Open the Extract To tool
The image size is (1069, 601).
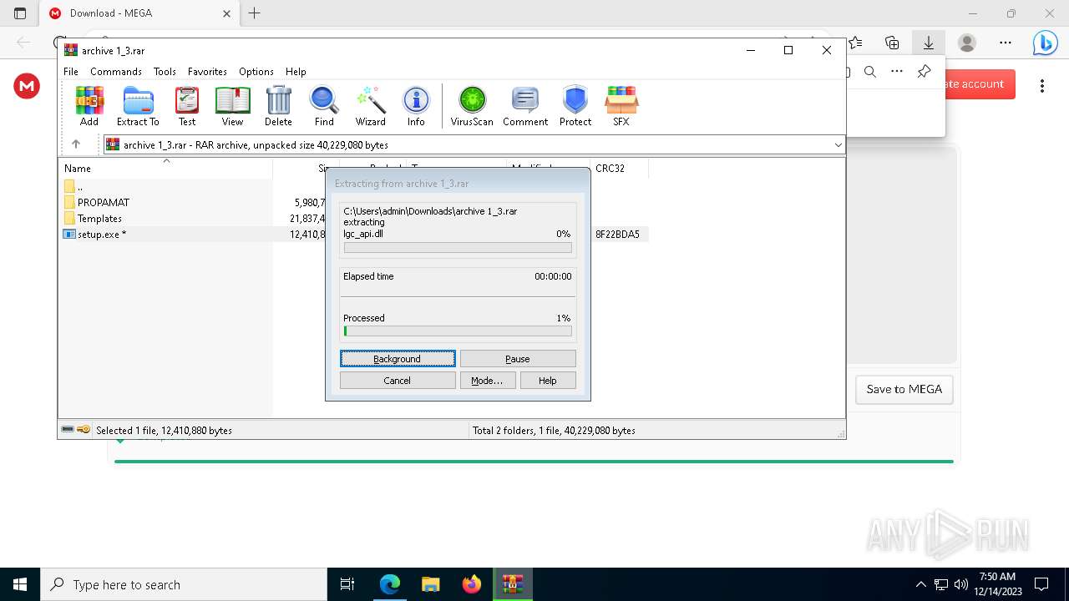coord(138,106)
